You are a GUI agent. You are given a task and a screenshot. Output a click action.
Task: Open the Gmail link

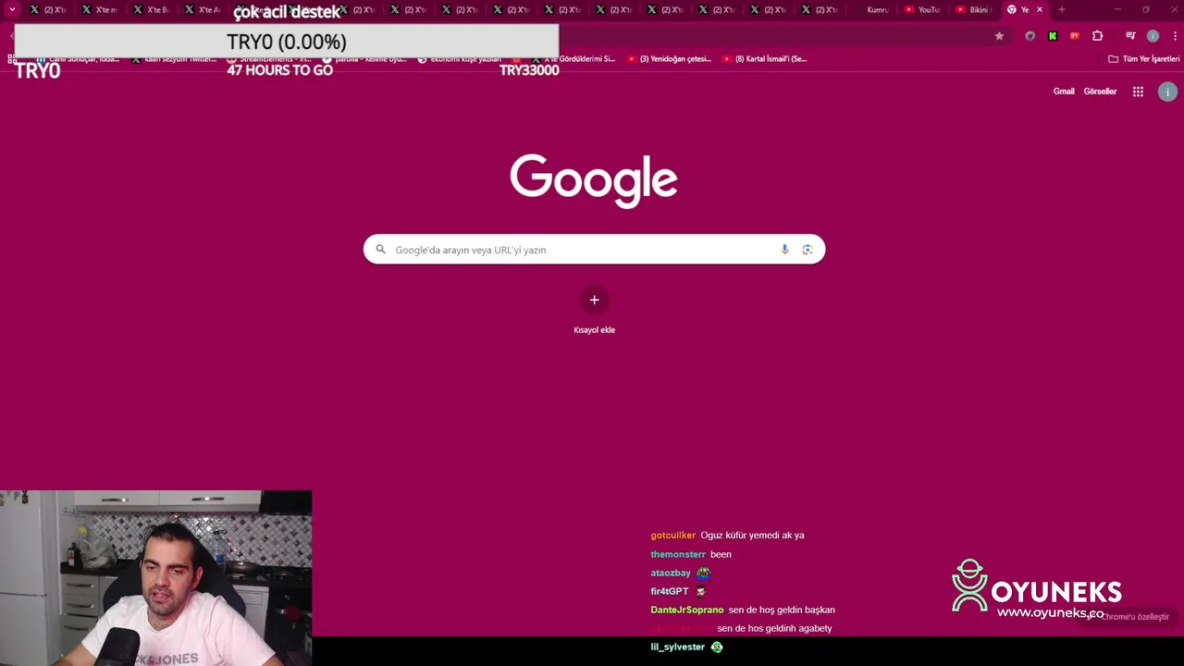(1064, 92)
